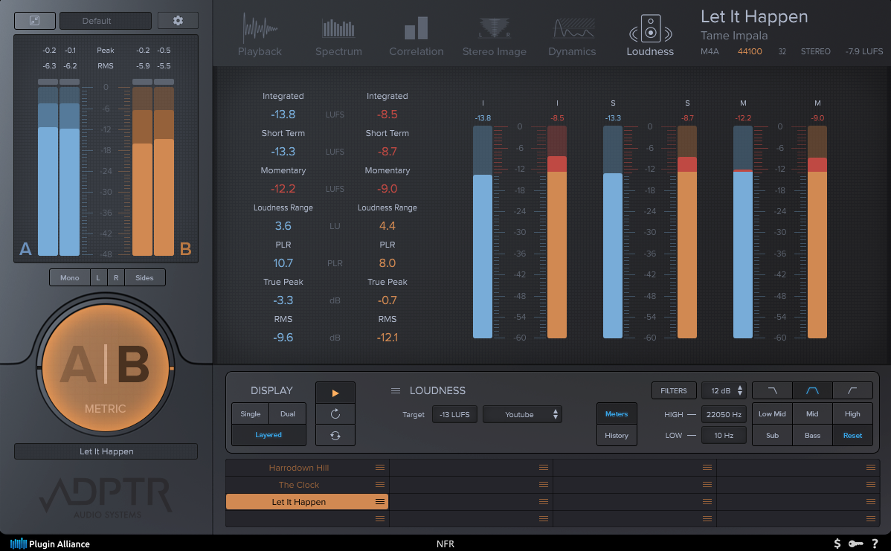Open menu icon for The Clock row
The width and height of the screenshot is (891, 551).
point(380,485)
